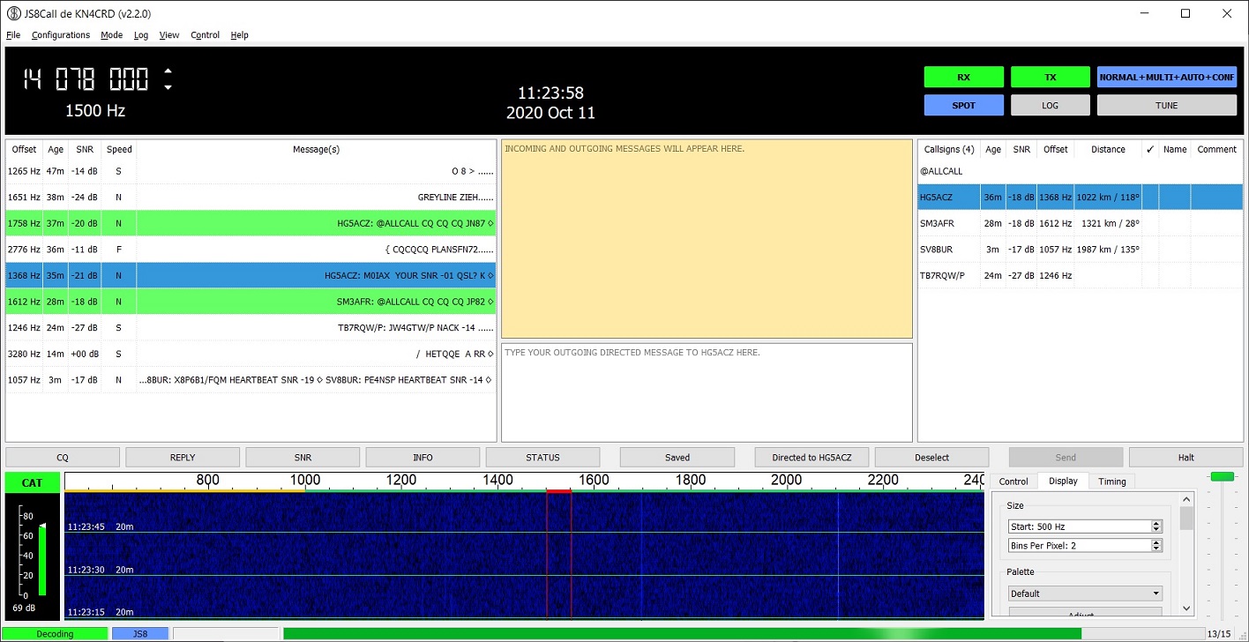Open the Mode menu
This screenshot has width=1249, height=642.
coord(112,35)
